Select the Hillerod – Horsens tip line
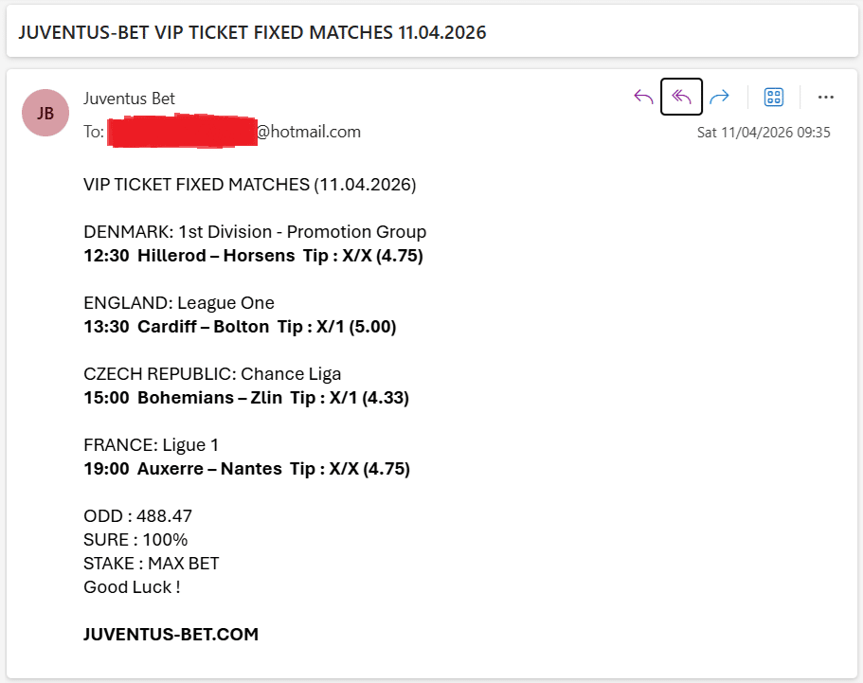863x683 pixels. click(252, 255)
